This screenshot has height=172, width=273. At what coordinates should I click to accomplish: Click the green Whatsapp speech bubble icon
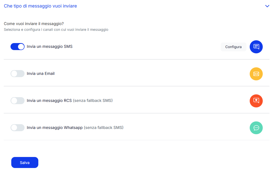[256, 128]
